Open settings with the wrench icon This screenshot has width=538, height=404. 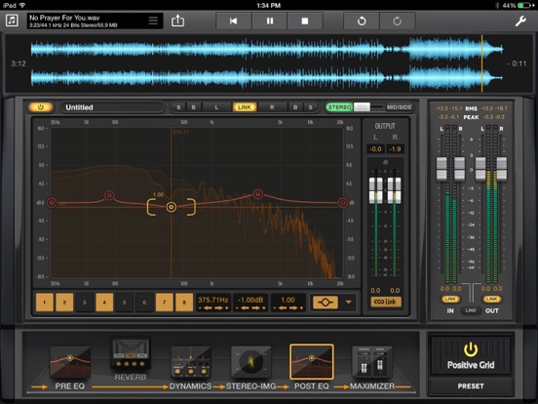pyautogui.click(x=520, y=20)
